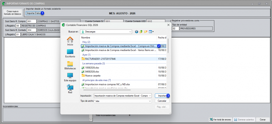
Task: Sort files by the Fecha column header
Action: 162,38
